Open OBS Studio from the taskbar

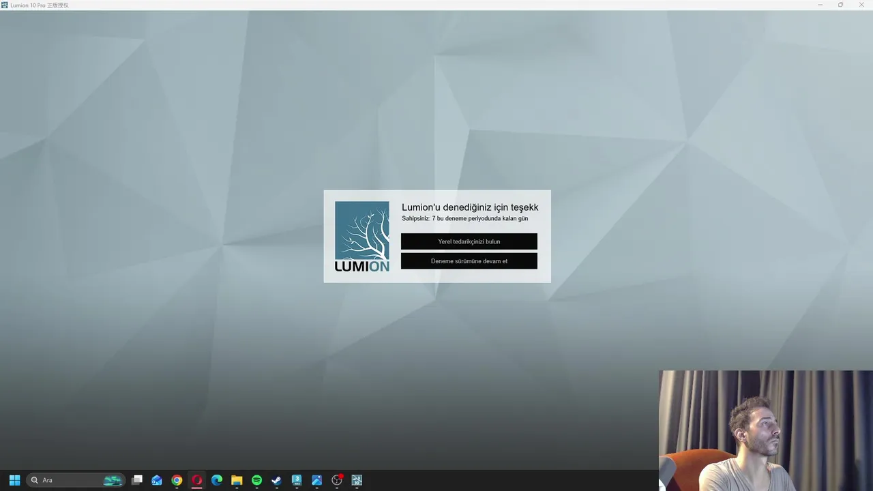point(337,480)
